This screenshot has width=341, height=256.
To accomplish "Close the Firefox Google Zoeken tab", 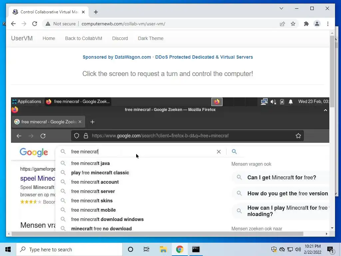I will (80, 122).
